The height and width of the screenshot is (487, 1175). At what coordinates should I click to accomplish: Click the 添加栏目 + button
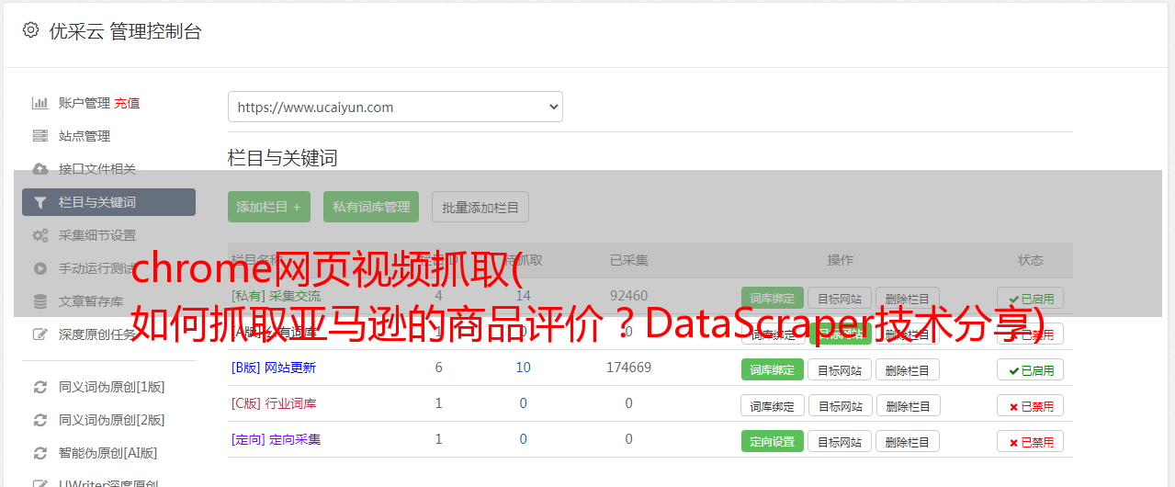point(269,207)
